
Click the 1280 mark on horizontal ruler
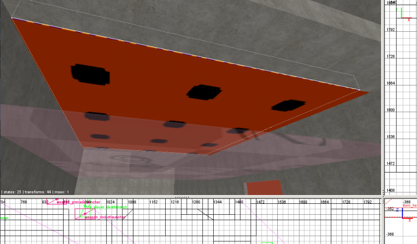[x=196, y=201]
